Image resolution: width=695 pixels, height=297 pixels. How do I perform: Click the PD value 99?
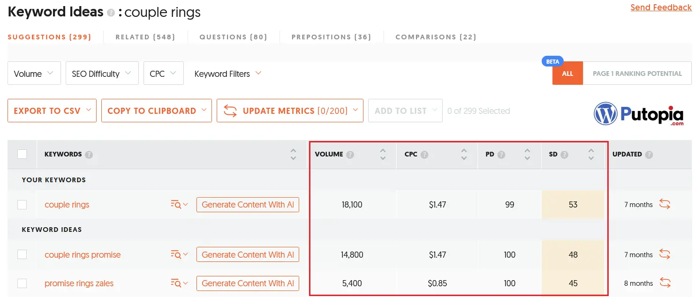pos(510,205)
